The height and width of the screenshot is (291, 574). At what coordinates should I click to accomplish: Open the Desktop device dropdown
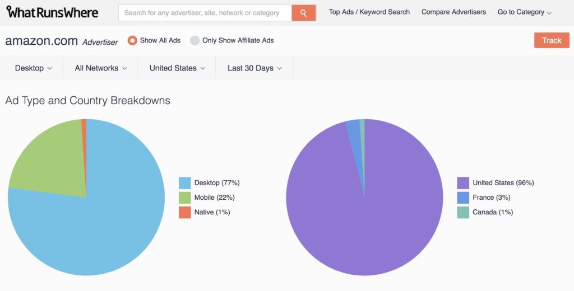(x=33, y=68)
